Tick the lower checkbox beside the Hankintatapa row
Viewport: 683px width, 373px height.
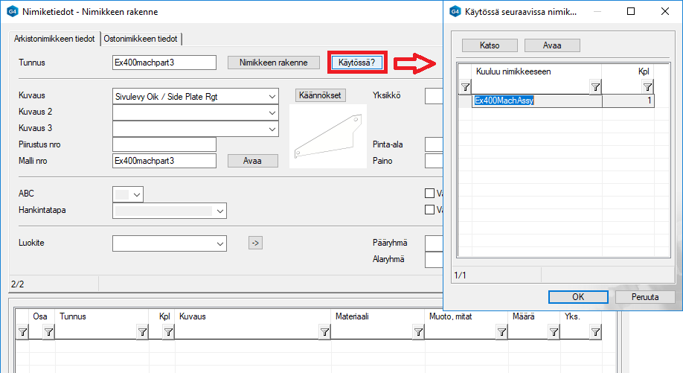(x=429, y=210)
